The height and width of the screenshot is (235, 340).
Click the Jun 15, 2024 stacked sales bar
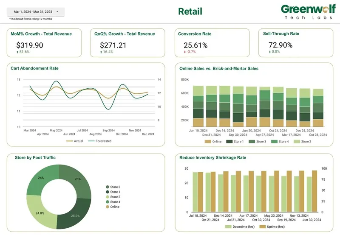click(198, 106)
